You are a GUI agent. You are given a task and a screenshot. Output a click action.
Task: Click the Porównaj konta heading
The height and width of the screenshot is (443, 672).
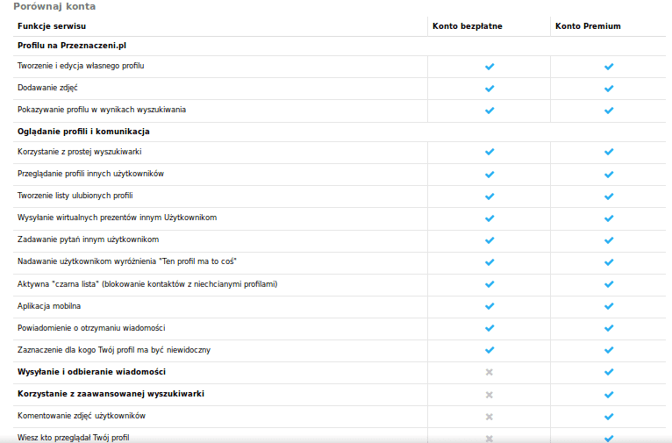pyautogui.click(x=54, y=6)
